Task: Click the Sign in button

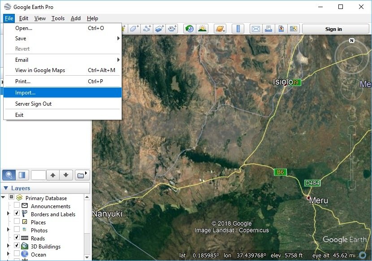Action: point(335,29)
